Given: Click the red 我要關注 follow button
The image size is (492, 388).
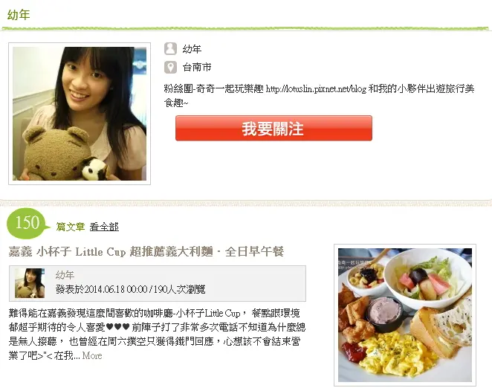Looking at the screenshot, I should click(x=273, y=128).
